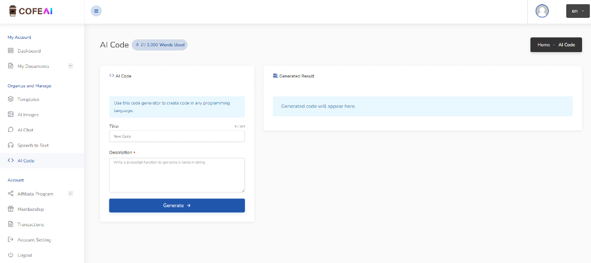This screenshot has width=591, height=263.
Task: Open Dashboard in the sidebar
Action: 29,51
